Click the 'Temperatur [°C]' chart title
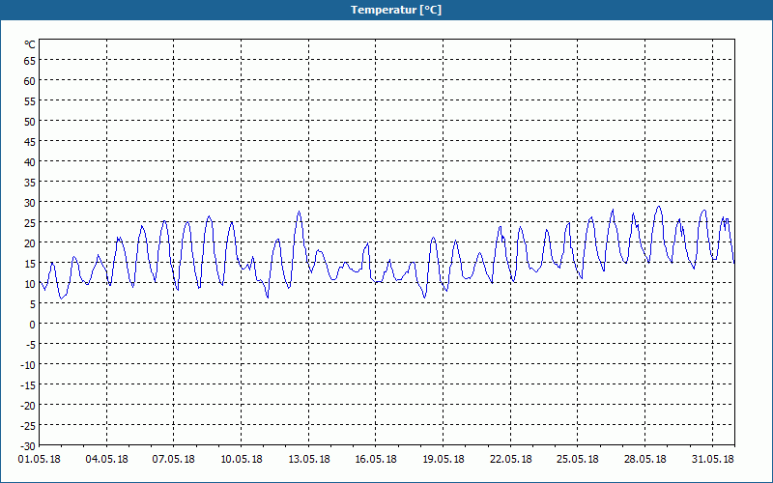This screenshot has height=483, width=773. click(396, 10)
